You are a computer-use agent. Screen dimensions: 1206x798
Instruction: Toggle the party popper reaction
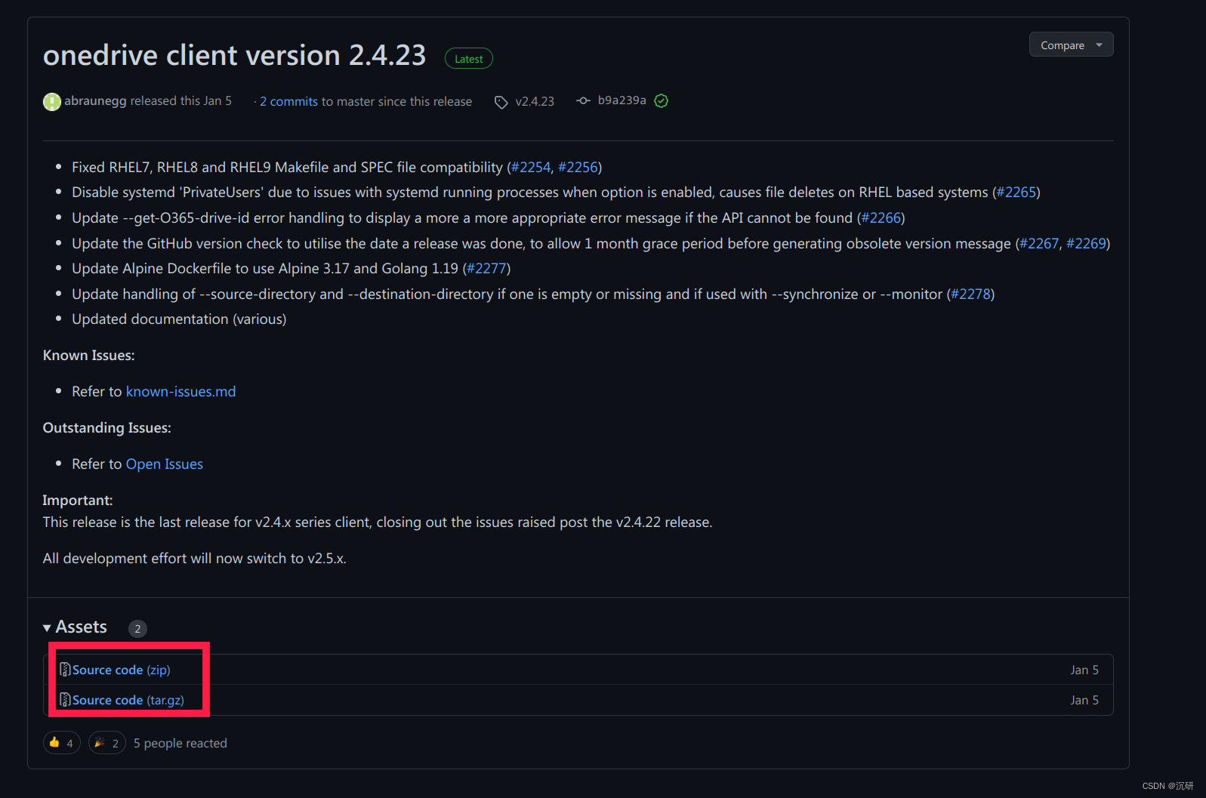click(107, 743)
